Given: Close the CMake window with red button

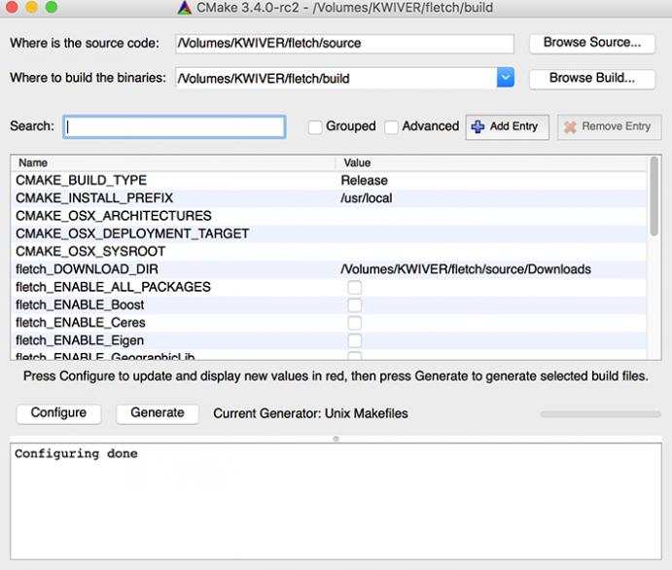Looking at the screenshot, I should [12, 7].
